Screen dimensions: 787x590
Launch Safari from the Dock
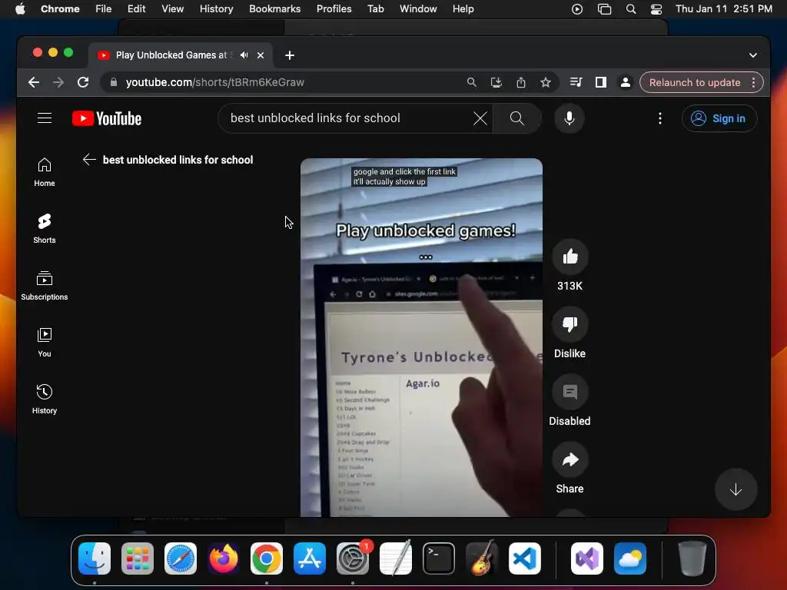click(181, 559)
